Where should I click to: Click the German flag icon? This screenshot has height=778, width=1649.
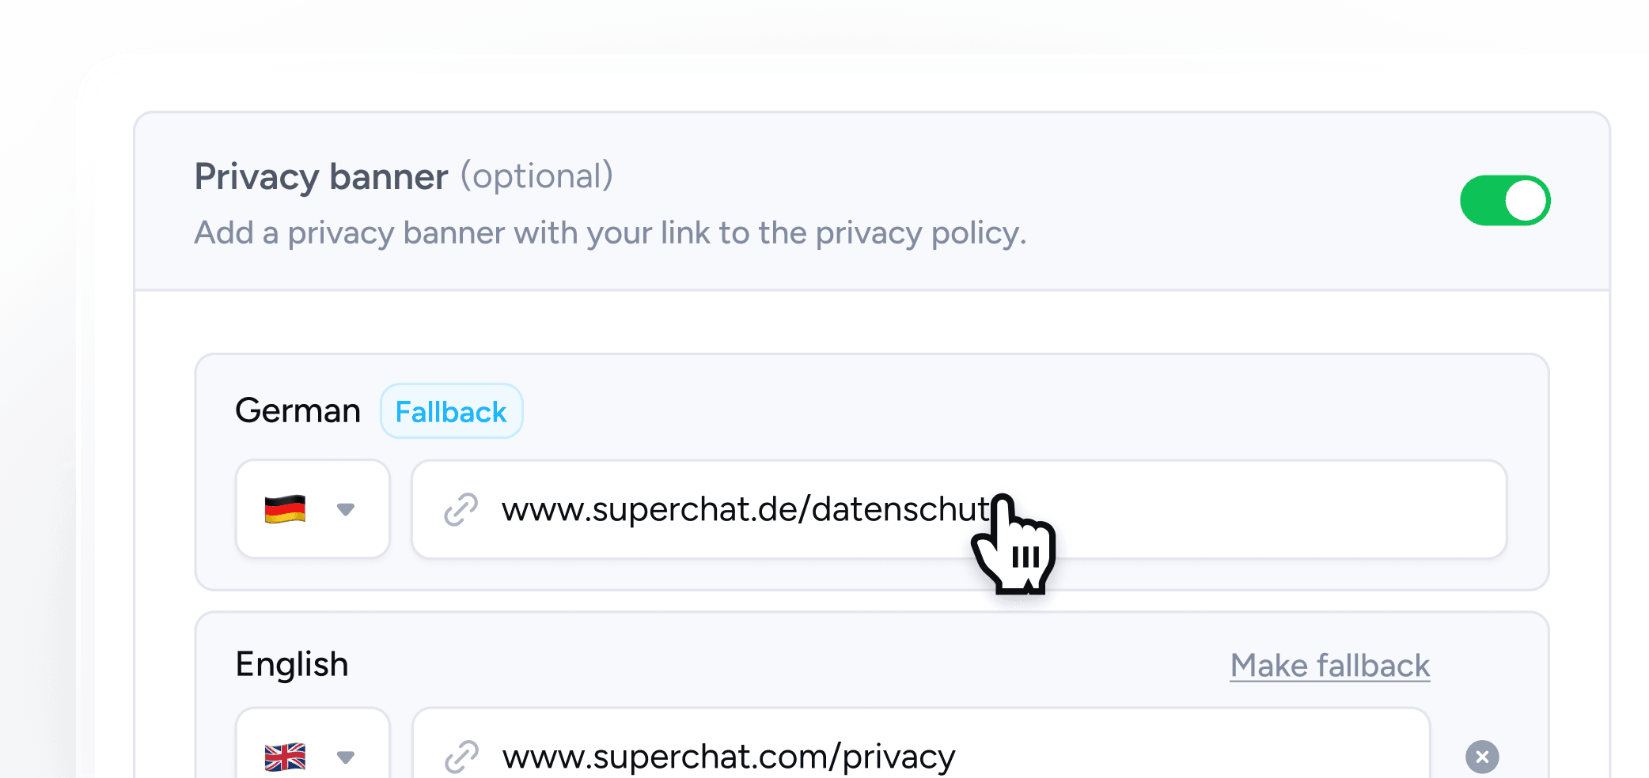point(285,509)
